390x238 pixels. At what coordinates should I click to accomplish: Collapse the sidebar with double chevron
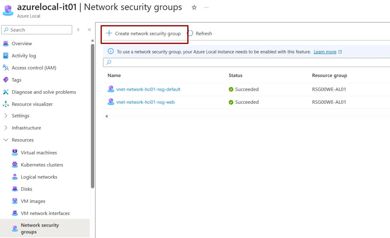point(89,30)
